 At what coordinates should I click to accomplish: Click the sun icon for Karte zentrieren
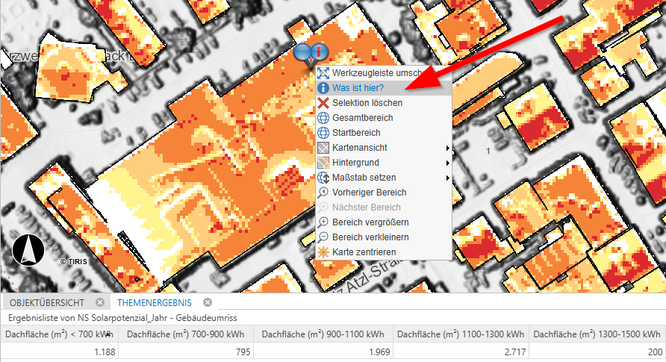323,252
